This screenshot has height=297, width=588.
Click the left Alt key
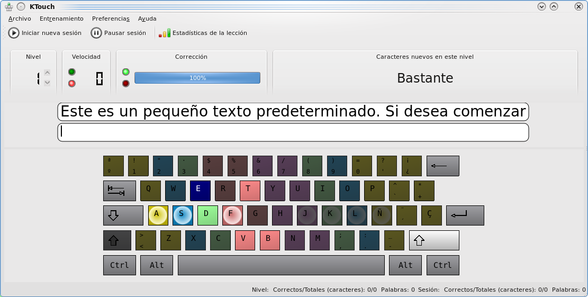pos(157,265)
